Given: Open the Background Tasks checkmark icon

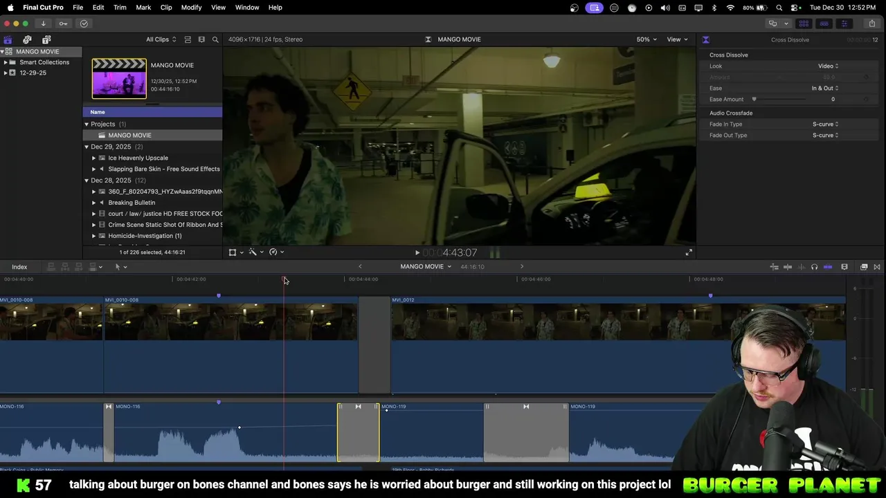Looking at the screenshot, I should tap(84, 24).
